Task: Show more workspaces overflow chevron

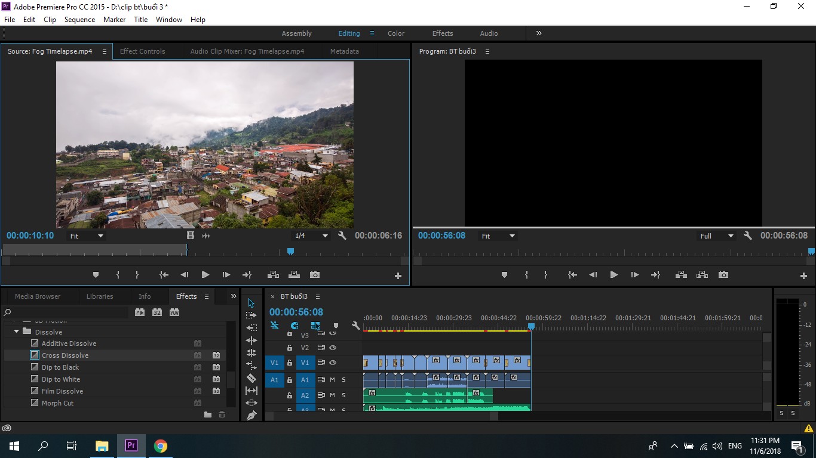Action: pyautogui.click(x=539, y=33)
